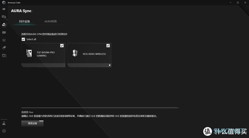Toggle the Select all checkbox
This screenshot has height=138, width=249.
pos(23,39)
